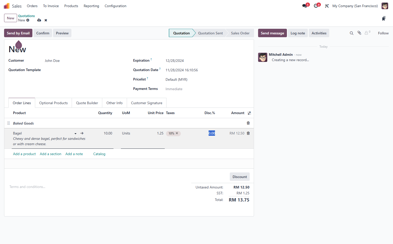Click Add a product link
Image resolution: width=393 pixels, height=244 pixels.
click(x=24, y=154)
